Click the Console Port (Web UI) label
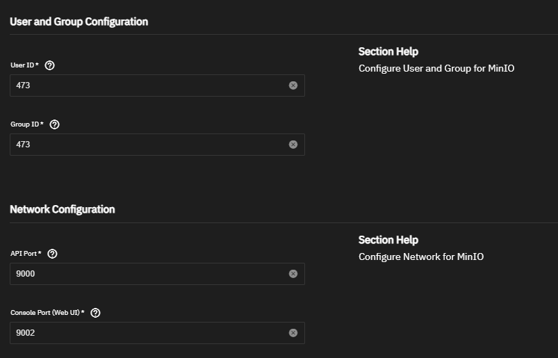The width and height of the screenshot is (558, 358). 47,312
